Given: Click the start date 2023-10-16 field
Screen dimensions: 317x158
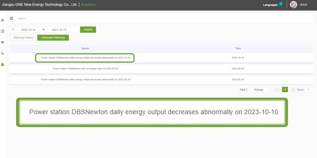Looking at the screenshot, I should (28, 30).
